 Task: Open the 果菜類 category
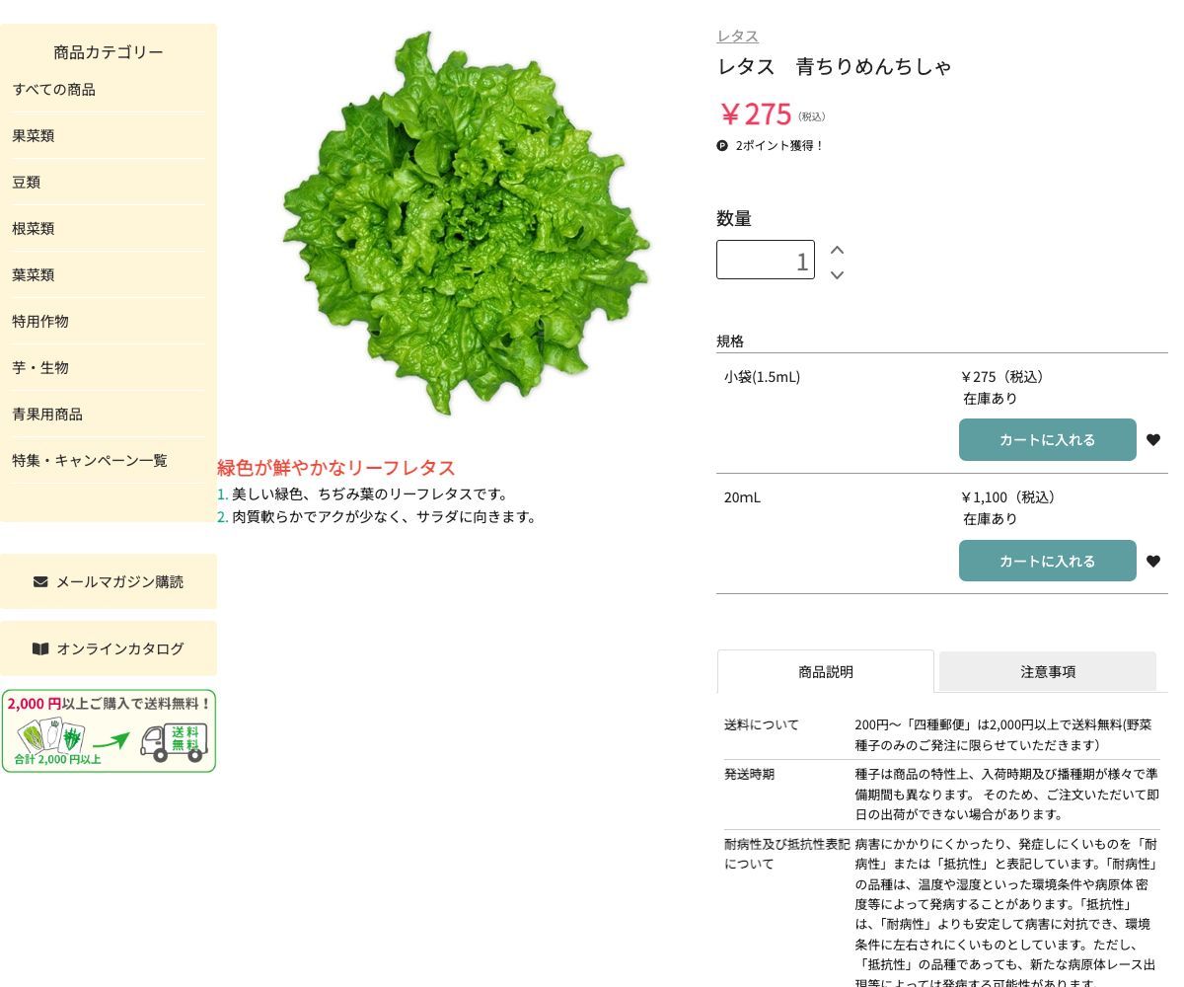[33, 136]
